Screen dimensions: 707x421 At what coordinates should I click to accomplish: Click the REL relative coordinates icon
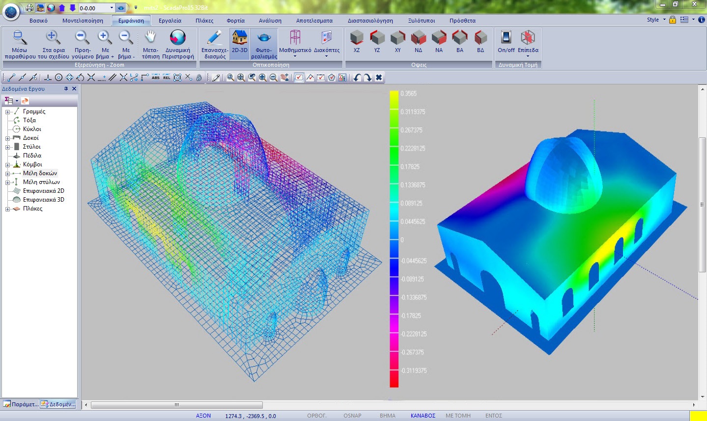(167, 78)
